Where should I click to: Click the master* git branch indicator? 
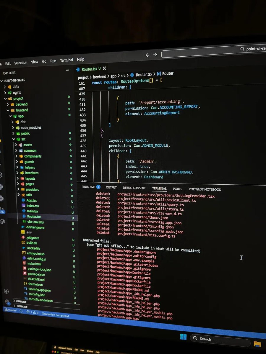click(x=13, y=310)
